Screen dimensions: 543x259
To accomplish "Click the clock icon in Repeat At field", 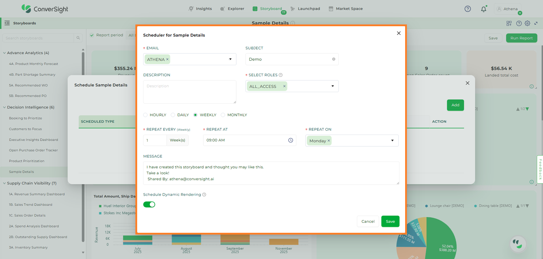I will [x=290, y=140].
